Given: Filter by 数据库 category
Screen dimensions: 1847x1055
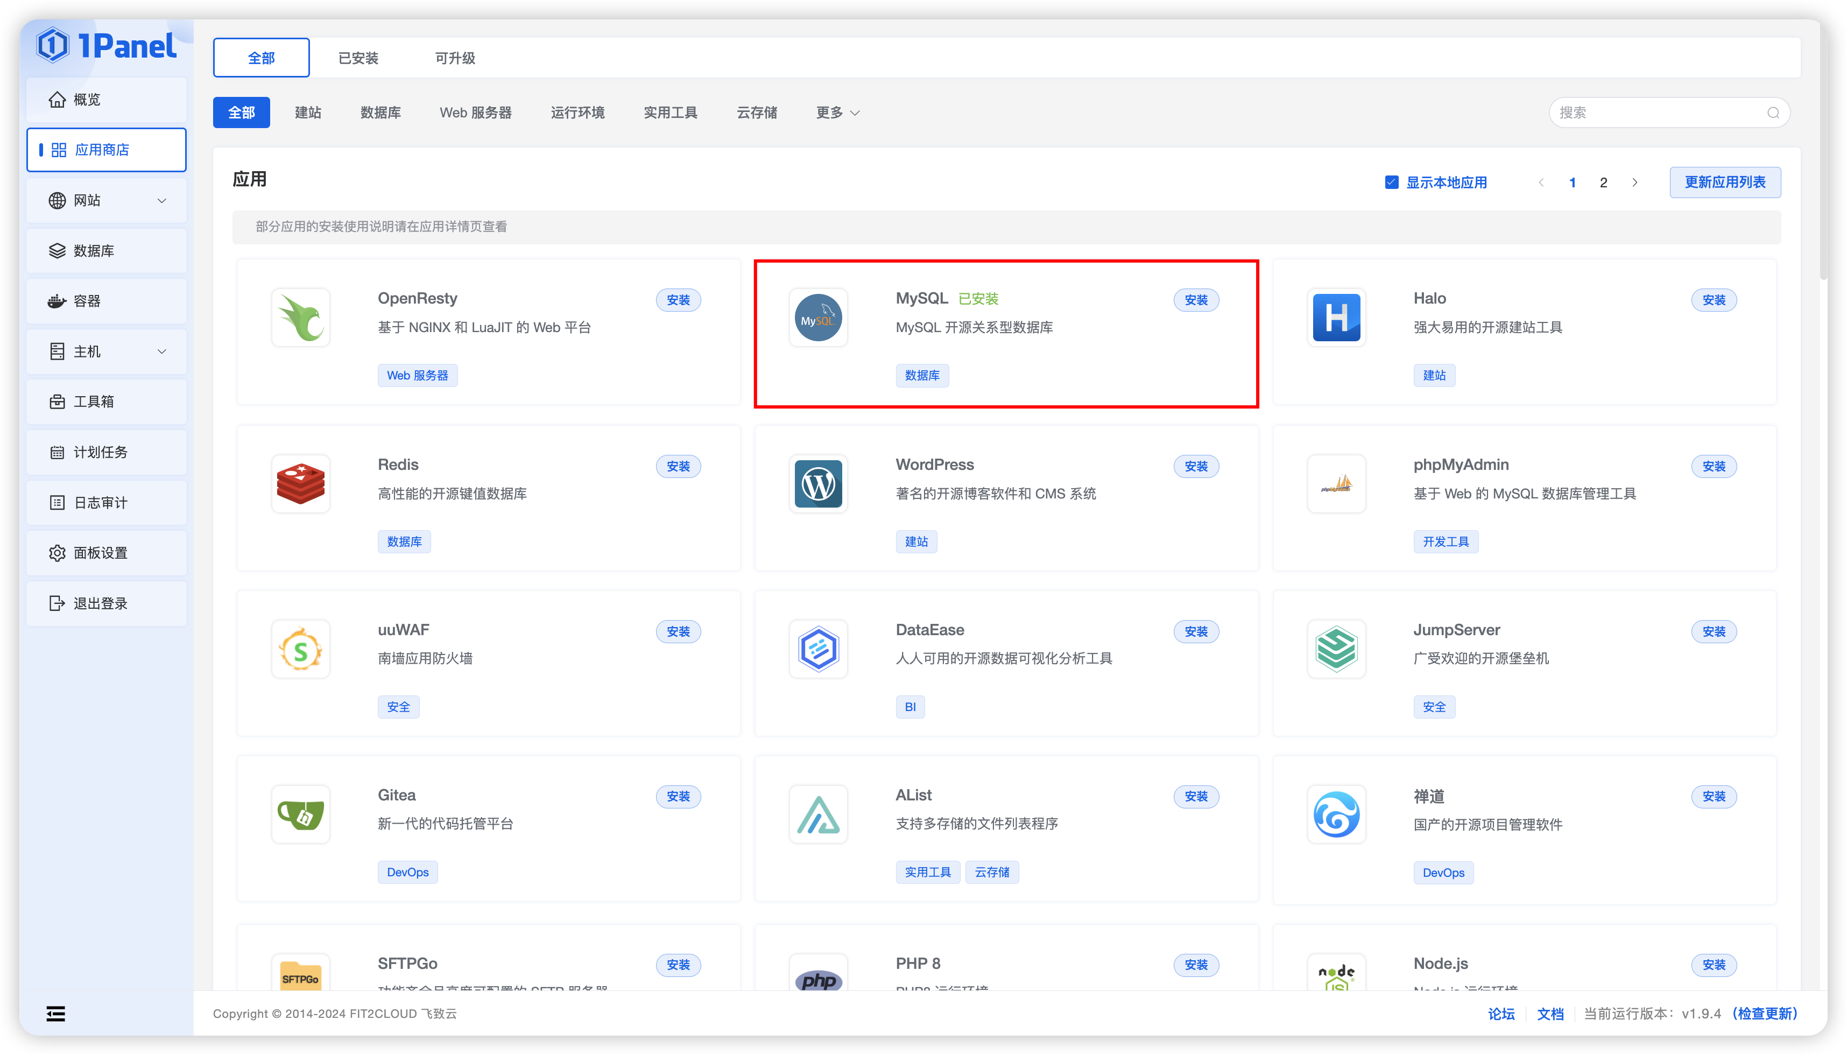Looking at the screenshot, I should pos(380,112).
